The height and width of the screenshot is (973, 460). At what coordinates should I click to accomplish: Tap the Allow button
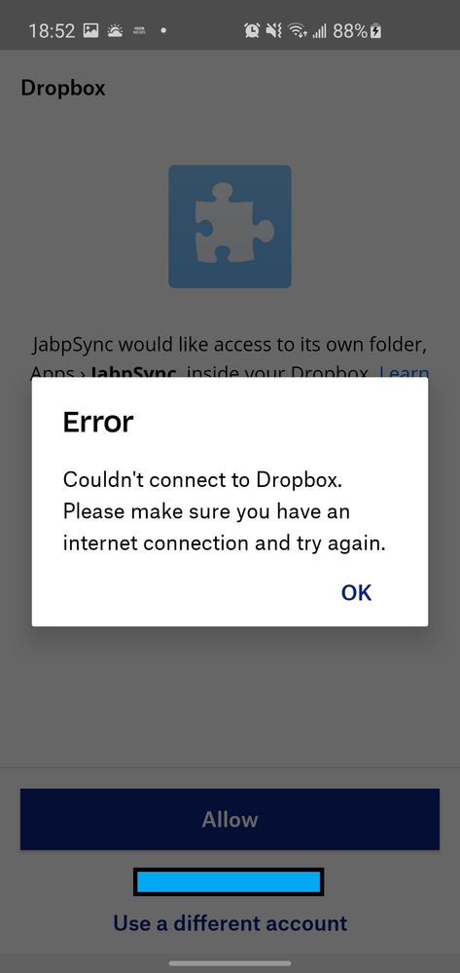coord(230,819)
